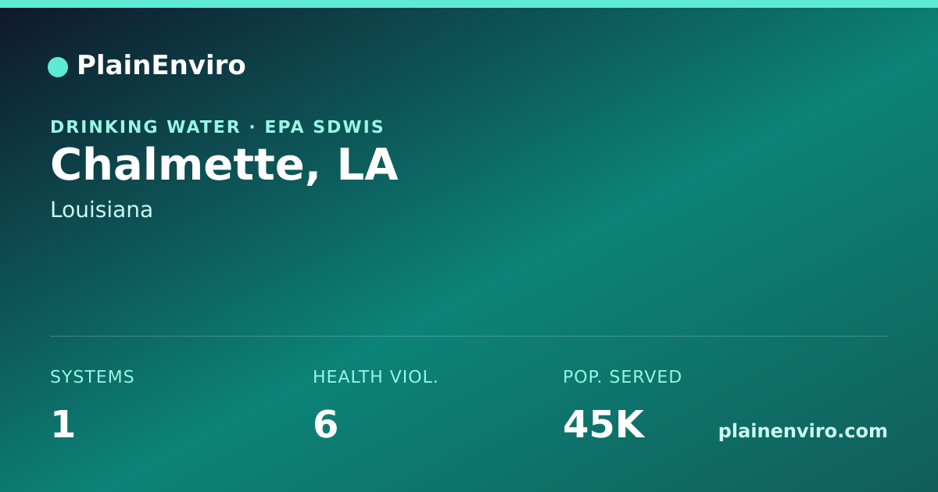Click the SDWIS acronym text
The height and width of the screenshot is (492, 938).
[349, 127]
